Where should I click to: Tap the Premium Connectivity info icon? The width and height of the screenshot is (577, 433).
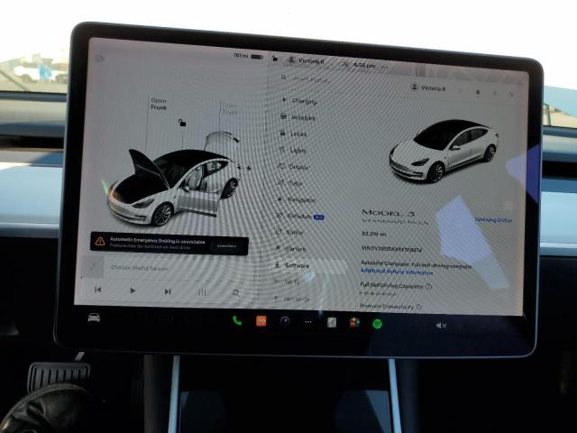[418, 307]
